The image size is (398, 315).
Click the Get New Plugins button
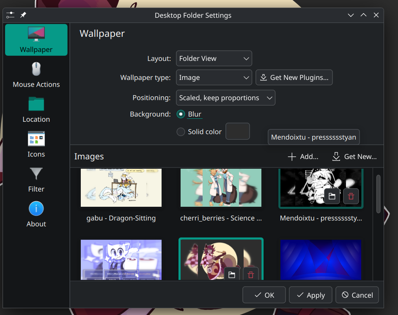point(294,77)
